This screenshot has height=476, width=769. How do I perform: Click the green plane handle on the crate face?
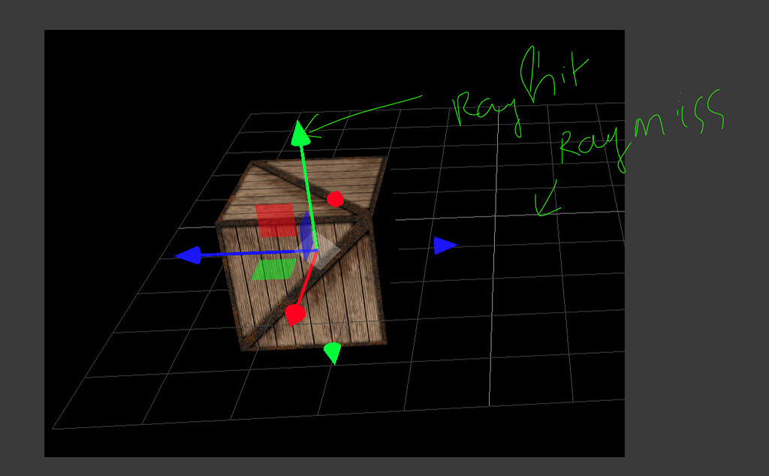point(273,270)
